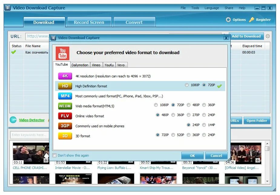Open the Share menu

tap(229, 8)
